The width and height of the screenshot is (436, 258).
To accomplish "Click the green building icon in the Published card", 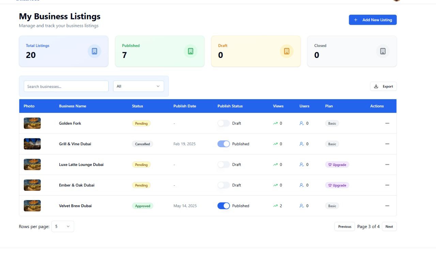I will click(x=190, y=51).
